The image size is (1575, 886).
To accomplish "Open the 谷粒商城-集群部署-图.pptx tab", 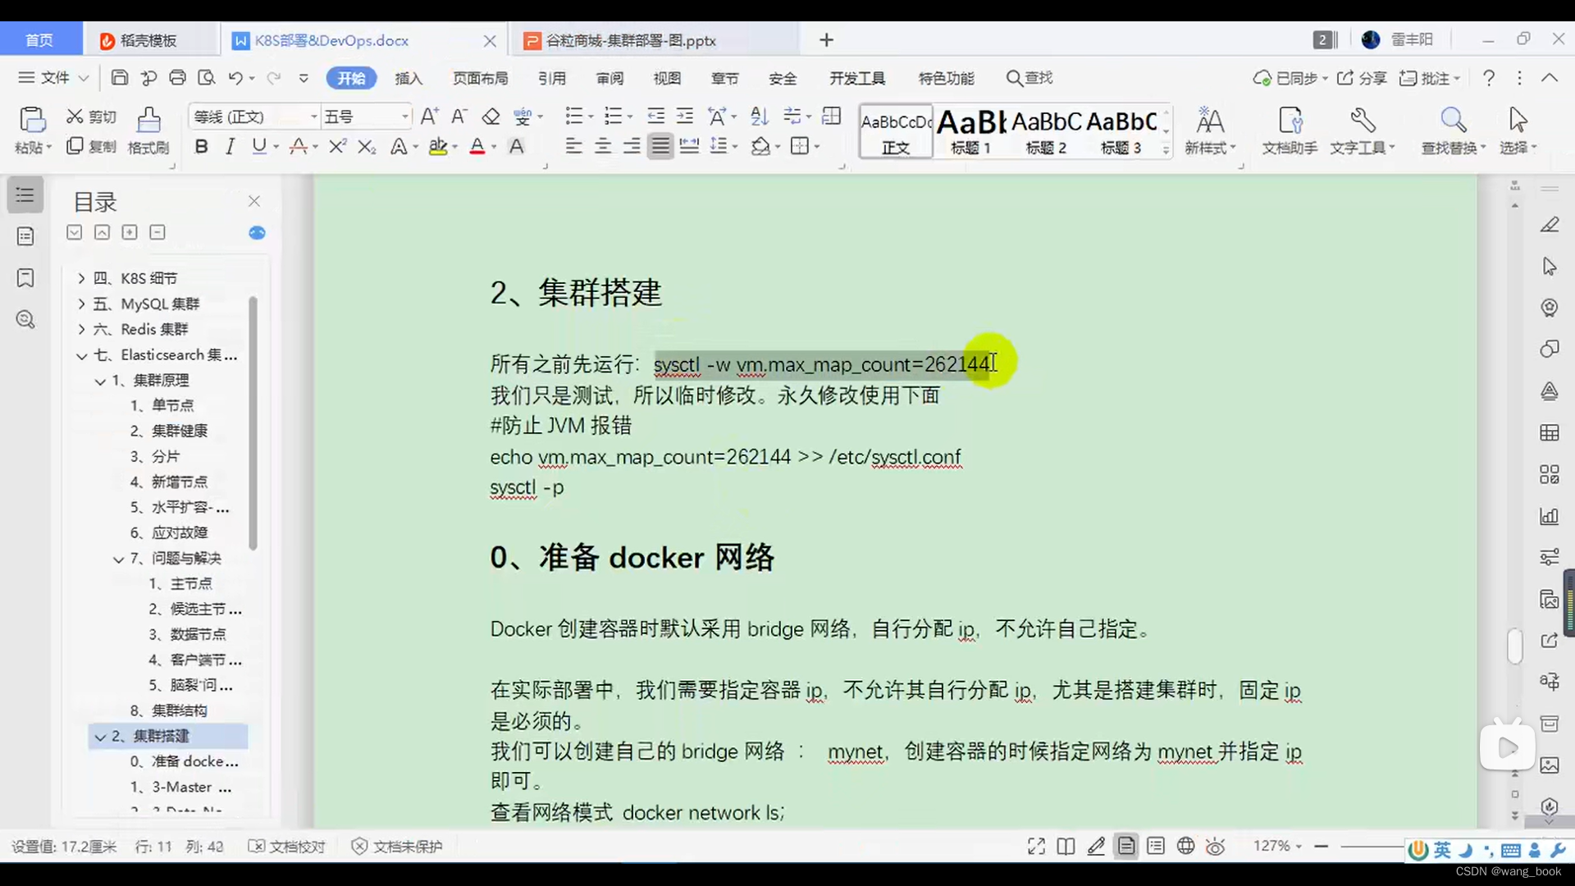I will 632,39.
